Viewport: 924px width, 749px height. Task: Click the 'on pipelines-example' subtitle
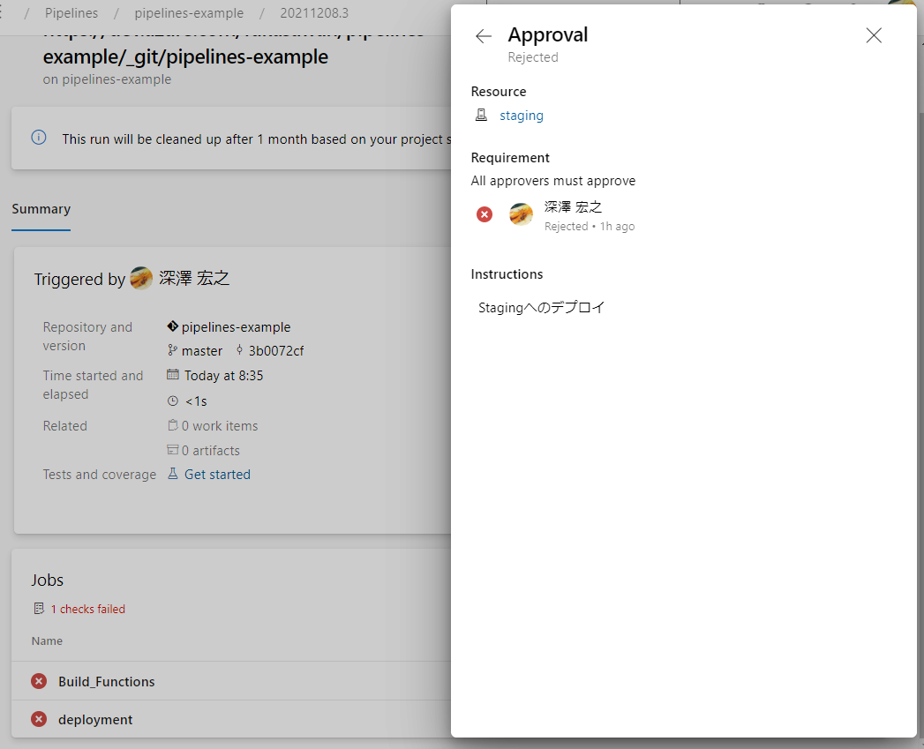tap(108, 79)
